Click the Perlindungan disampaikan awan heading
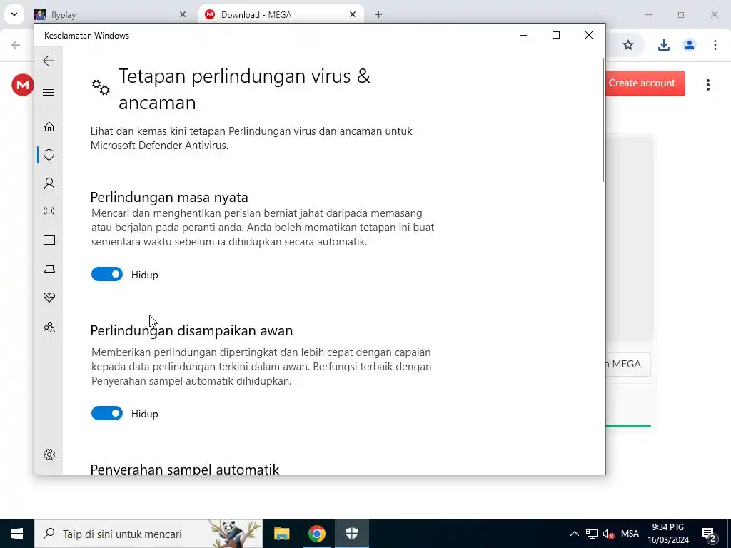Viewport: 731px width, 548px height. [x=191, y=330]
